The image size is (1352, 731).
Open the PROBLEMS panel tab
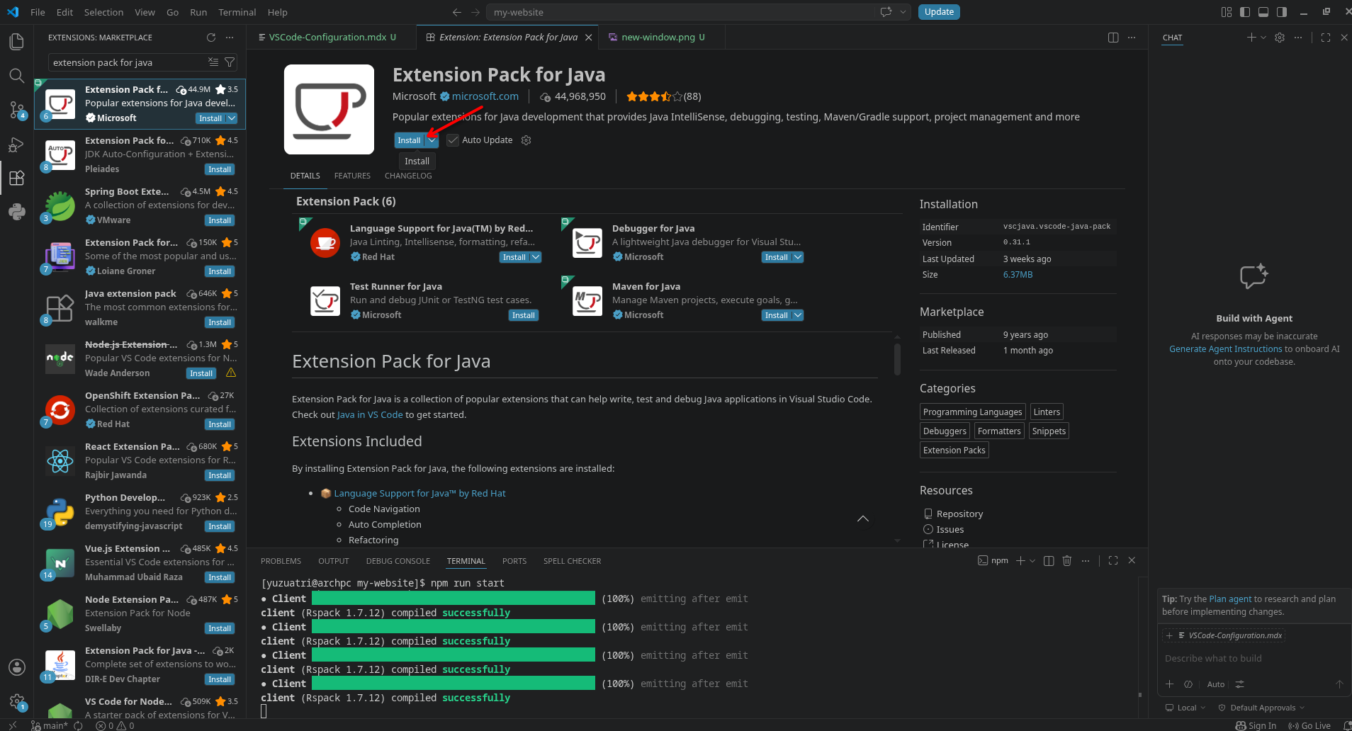click(x=281, y=561)
